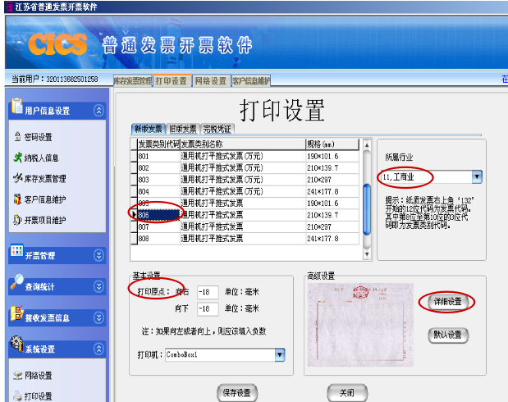508x402 pixels.
Task: Click the 保存设置 button
Action: tap(237, 393)
